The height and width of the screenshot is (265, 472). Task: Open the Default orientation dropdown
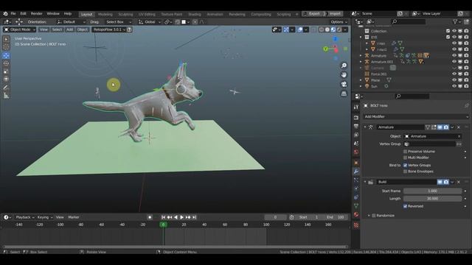[x=71, y=22]
